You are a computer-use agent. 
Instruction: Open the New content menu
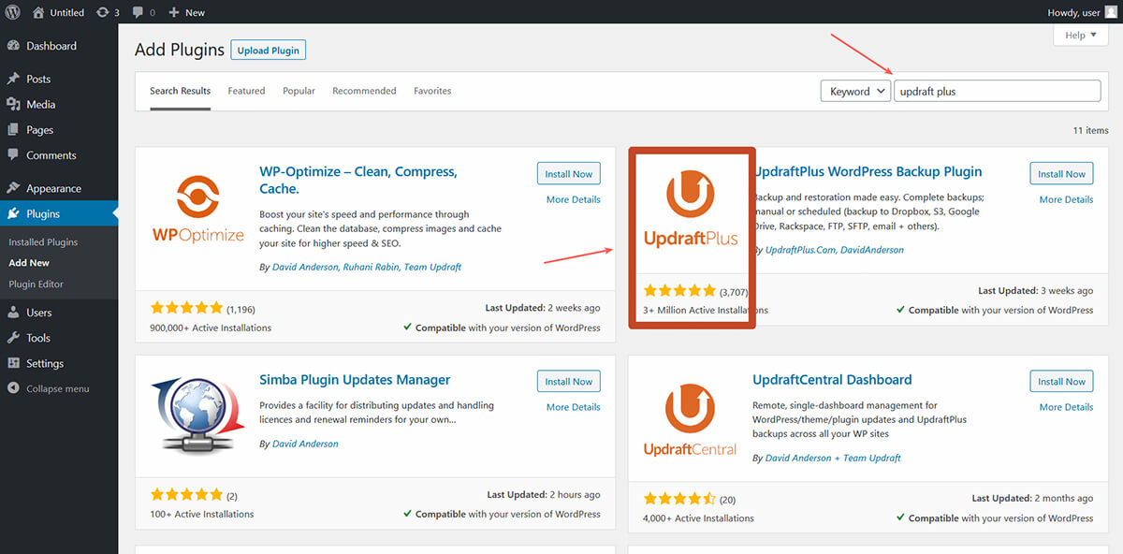tap(187, 12)
